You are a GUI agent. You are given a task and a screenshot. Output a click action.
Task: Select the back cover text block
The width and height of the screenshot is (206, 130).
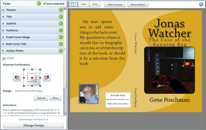coord(102,42)
